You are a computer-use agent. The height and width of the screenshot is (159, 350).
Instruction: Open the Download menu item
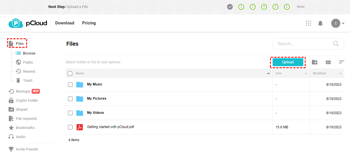[x=65, y=23]
